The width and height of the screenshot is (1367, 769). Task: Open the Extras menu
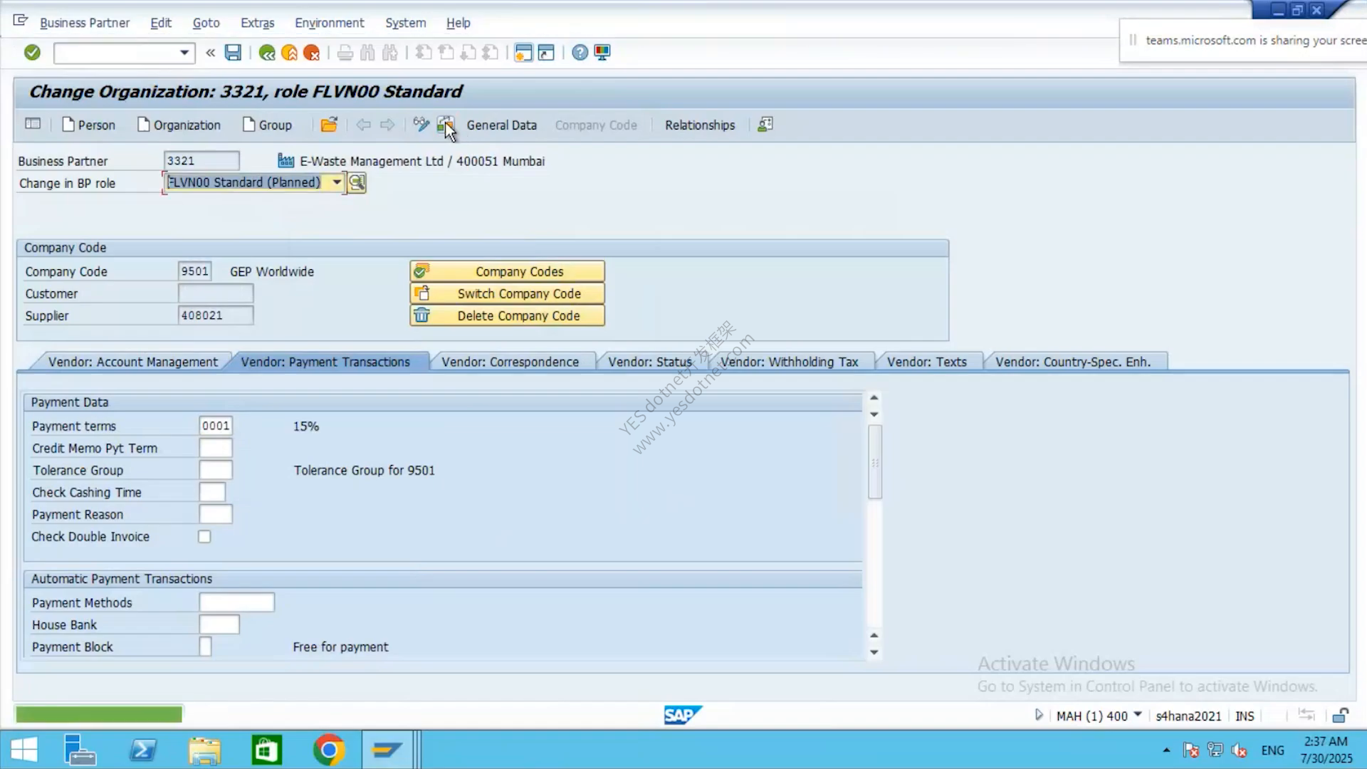(257, 23)
